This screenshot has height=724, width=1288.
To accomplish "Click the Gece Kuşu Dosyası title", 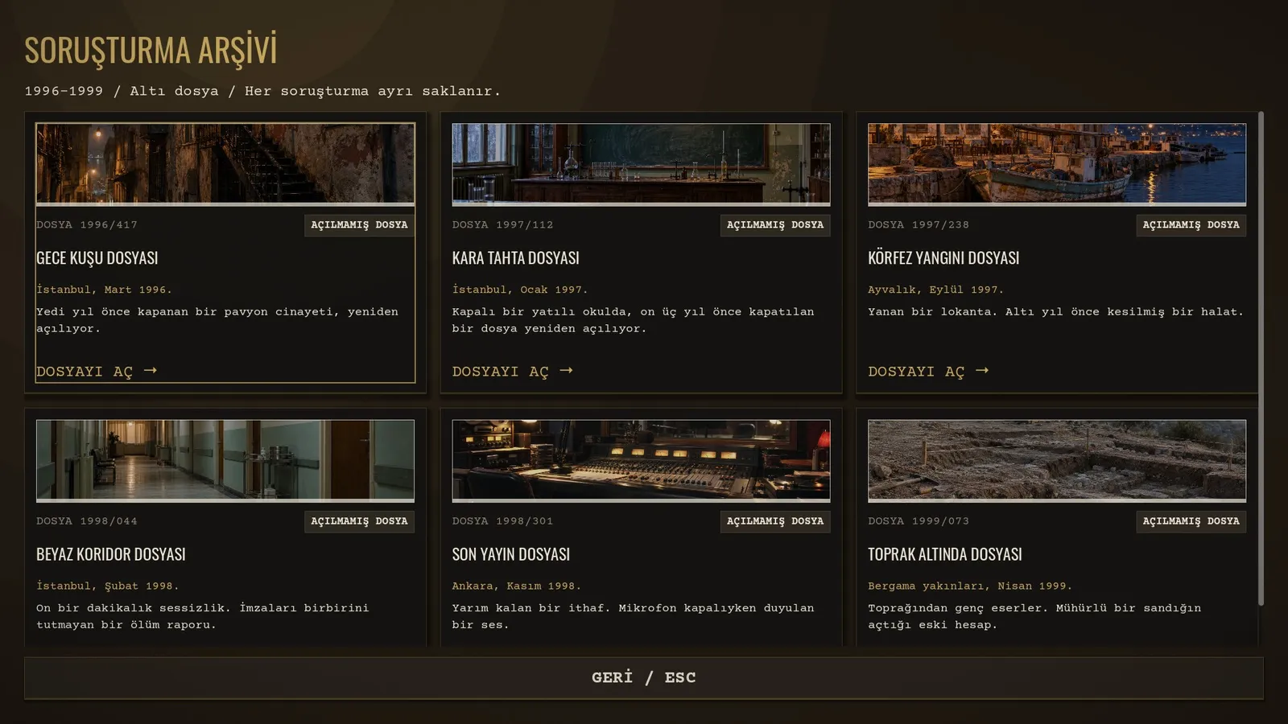I will point(97,258).
